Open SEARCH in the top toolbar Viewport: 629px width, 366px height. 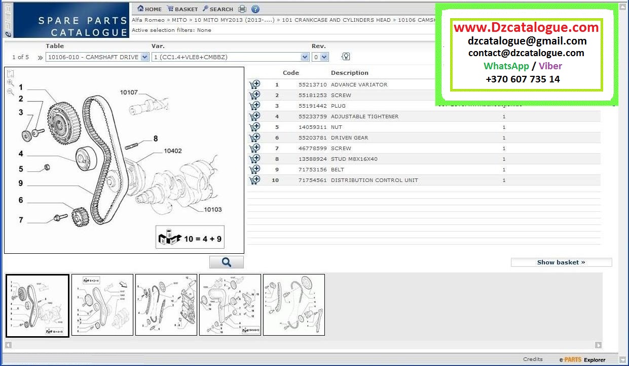tap(218, 9)
